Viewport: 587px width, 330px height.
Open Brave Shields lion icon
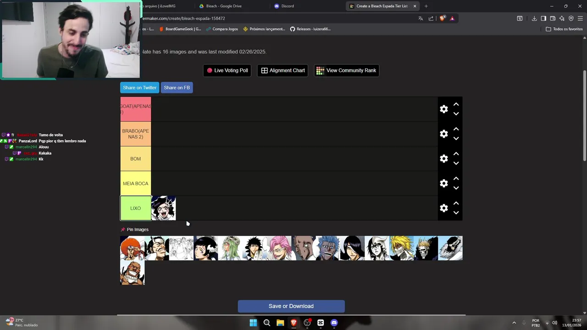click(442, 18)
